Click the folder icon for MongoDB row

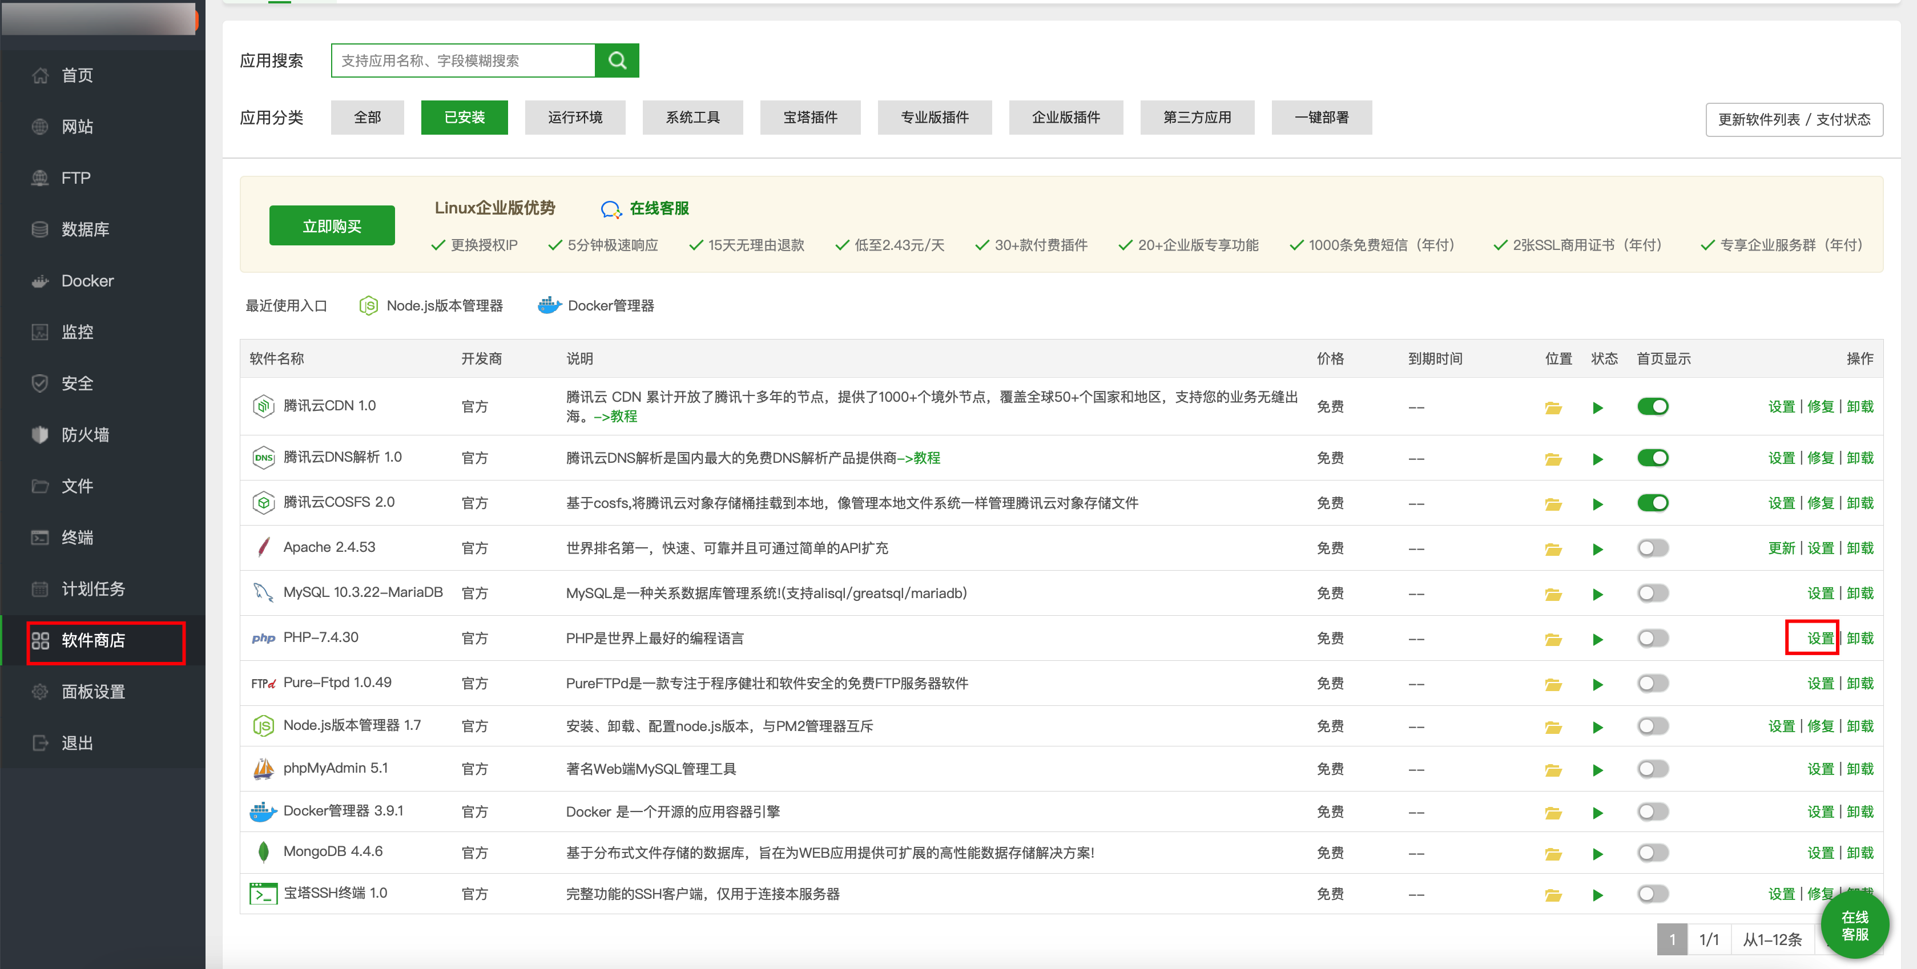coord(1552,854)
